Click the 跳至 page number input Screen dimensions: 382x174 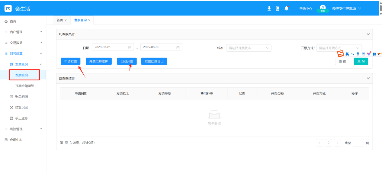click(358, 143)
